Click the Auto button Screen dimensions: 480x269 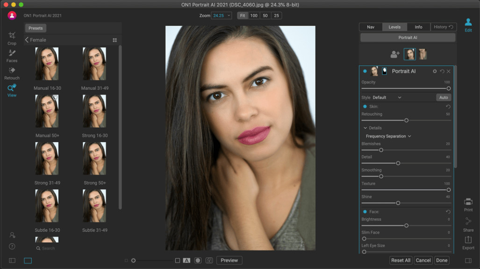pos(444,97)
